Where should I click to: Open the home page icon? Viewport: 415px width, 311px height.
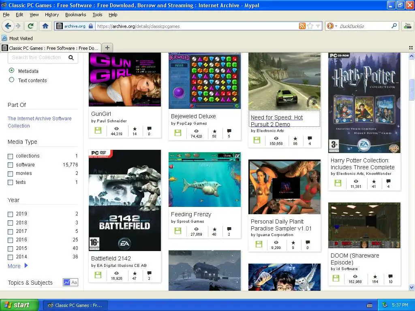coord(45,26)
